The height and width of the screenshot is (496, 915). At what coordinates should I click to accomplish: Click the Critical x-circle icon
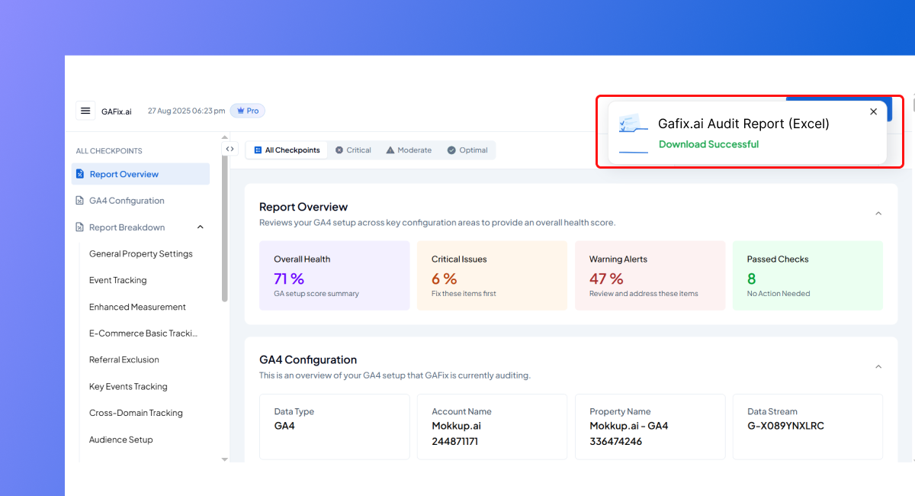[x=339, y=150]
